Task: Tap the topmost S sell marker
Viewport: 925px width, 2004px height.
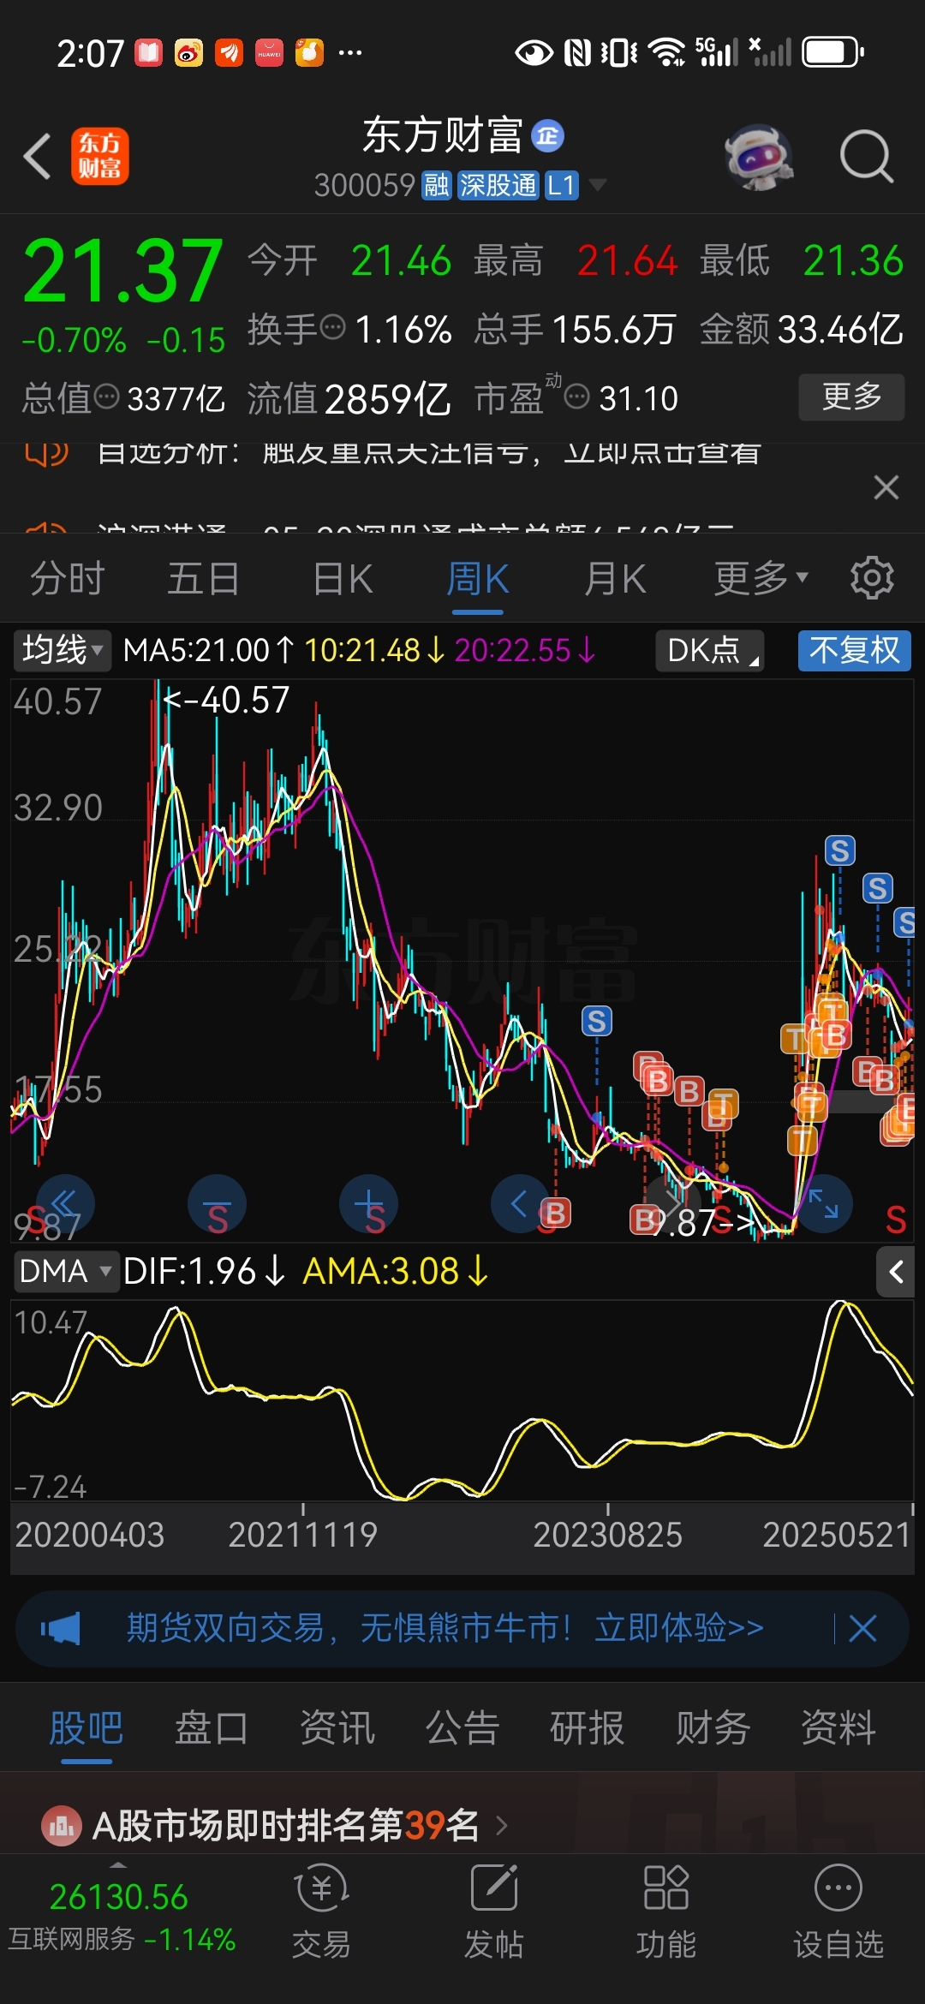Action: click(x=839, y=850)
